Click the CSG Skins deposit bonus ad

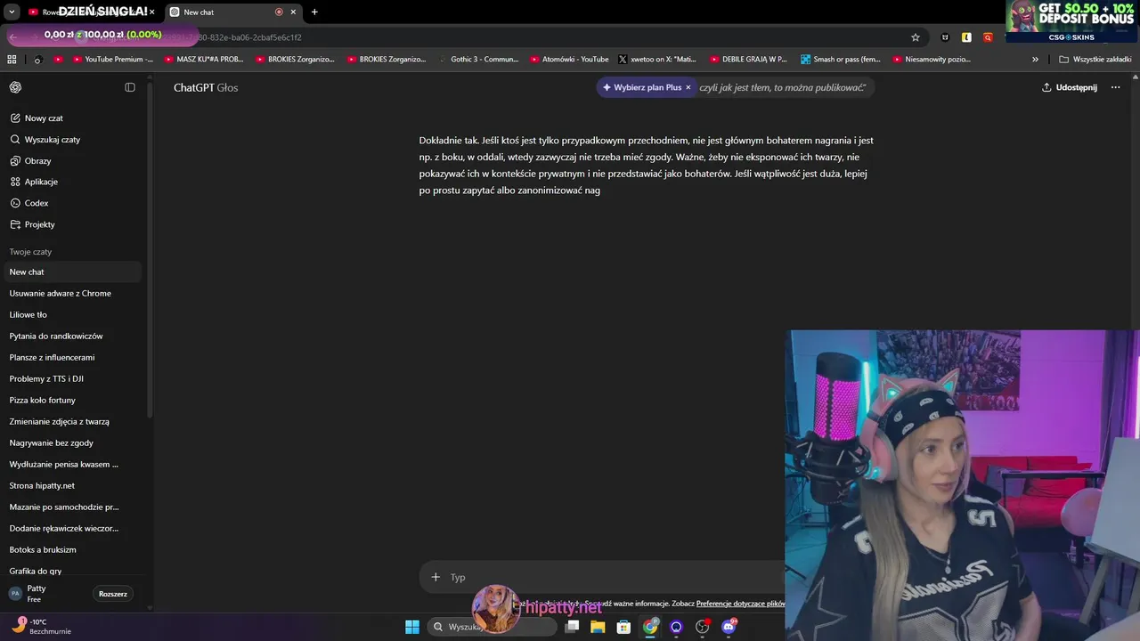(x=1072, y=21)
